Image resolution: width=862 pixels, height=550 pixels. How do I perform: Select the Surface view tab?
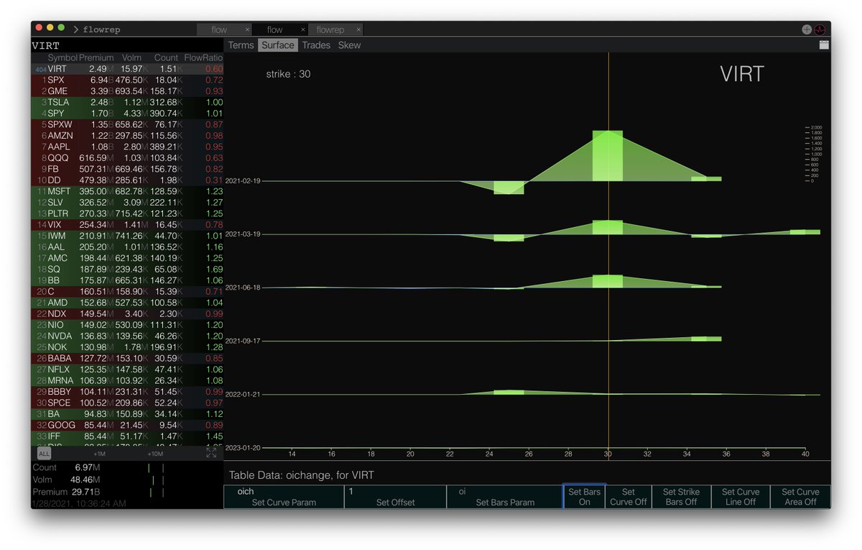point(278,45)
